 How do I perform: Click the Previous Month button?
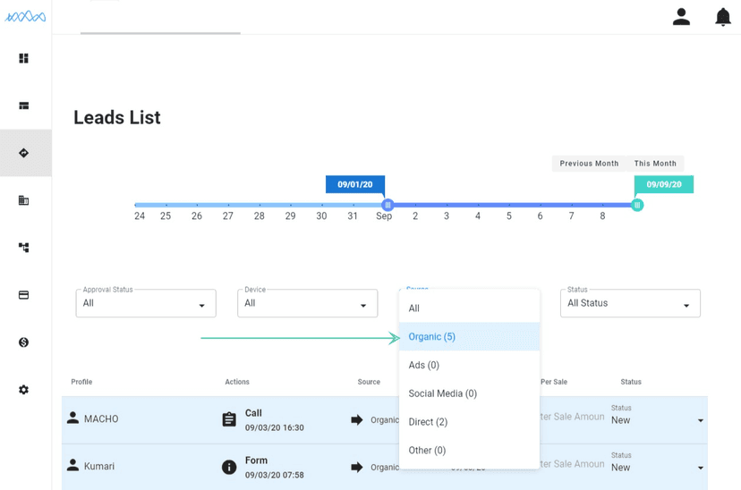click(x=589, y=164)
